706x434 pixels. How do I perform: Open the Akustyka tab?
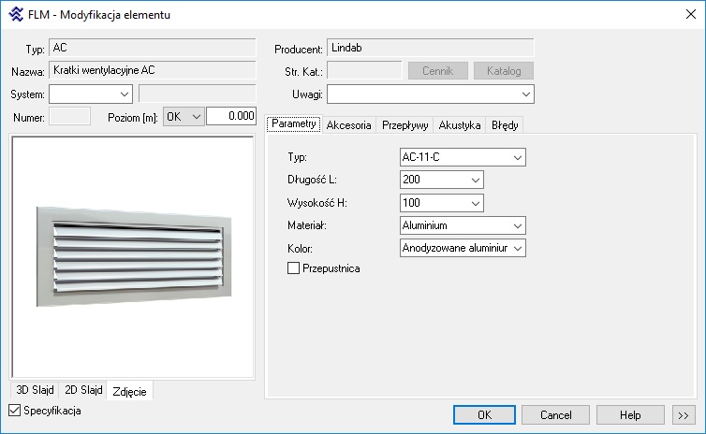point(460,125)
